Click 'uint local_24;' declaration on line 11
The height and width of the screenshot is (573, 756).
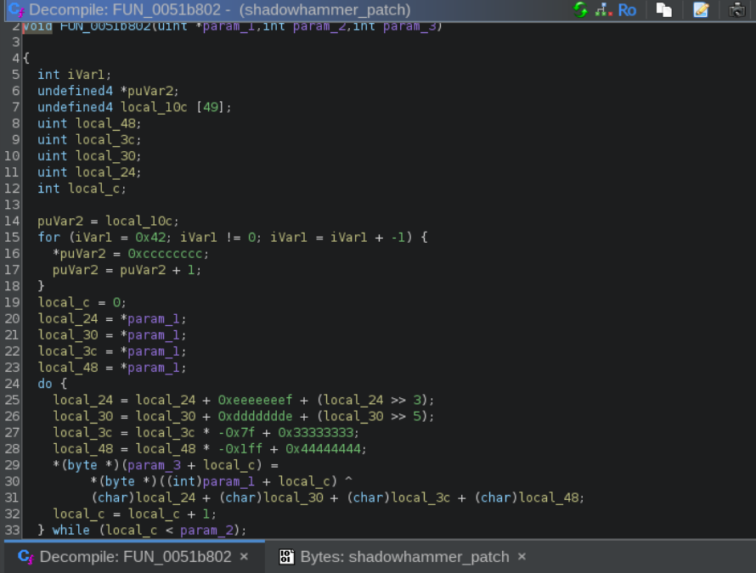[89, 172]
